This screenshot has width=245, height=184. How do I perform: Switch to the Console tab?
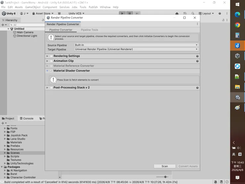pyautogui.click(x=26, y=118)
